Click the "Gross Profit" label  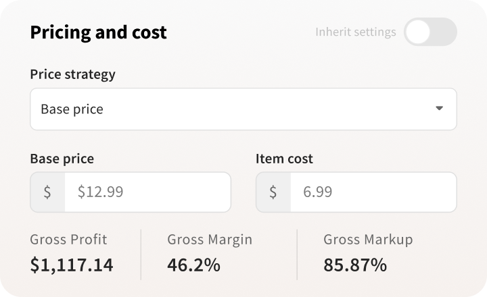(x=68, y=239)
